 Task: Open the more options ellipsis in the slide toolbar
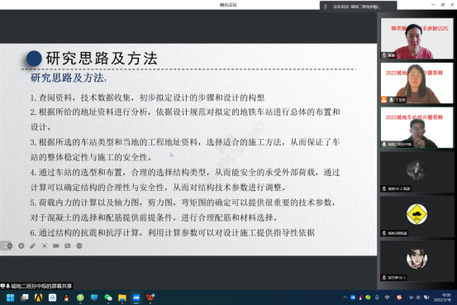79,245
